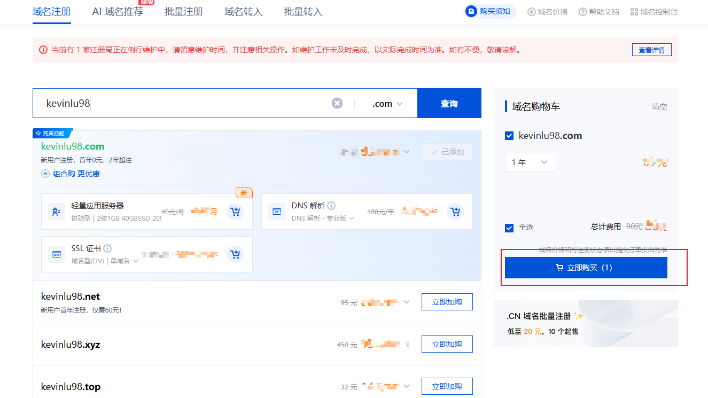Open the 1年 registration term dropdown
The width and height of the screenshot is (708, 398).
click(530, 162)
